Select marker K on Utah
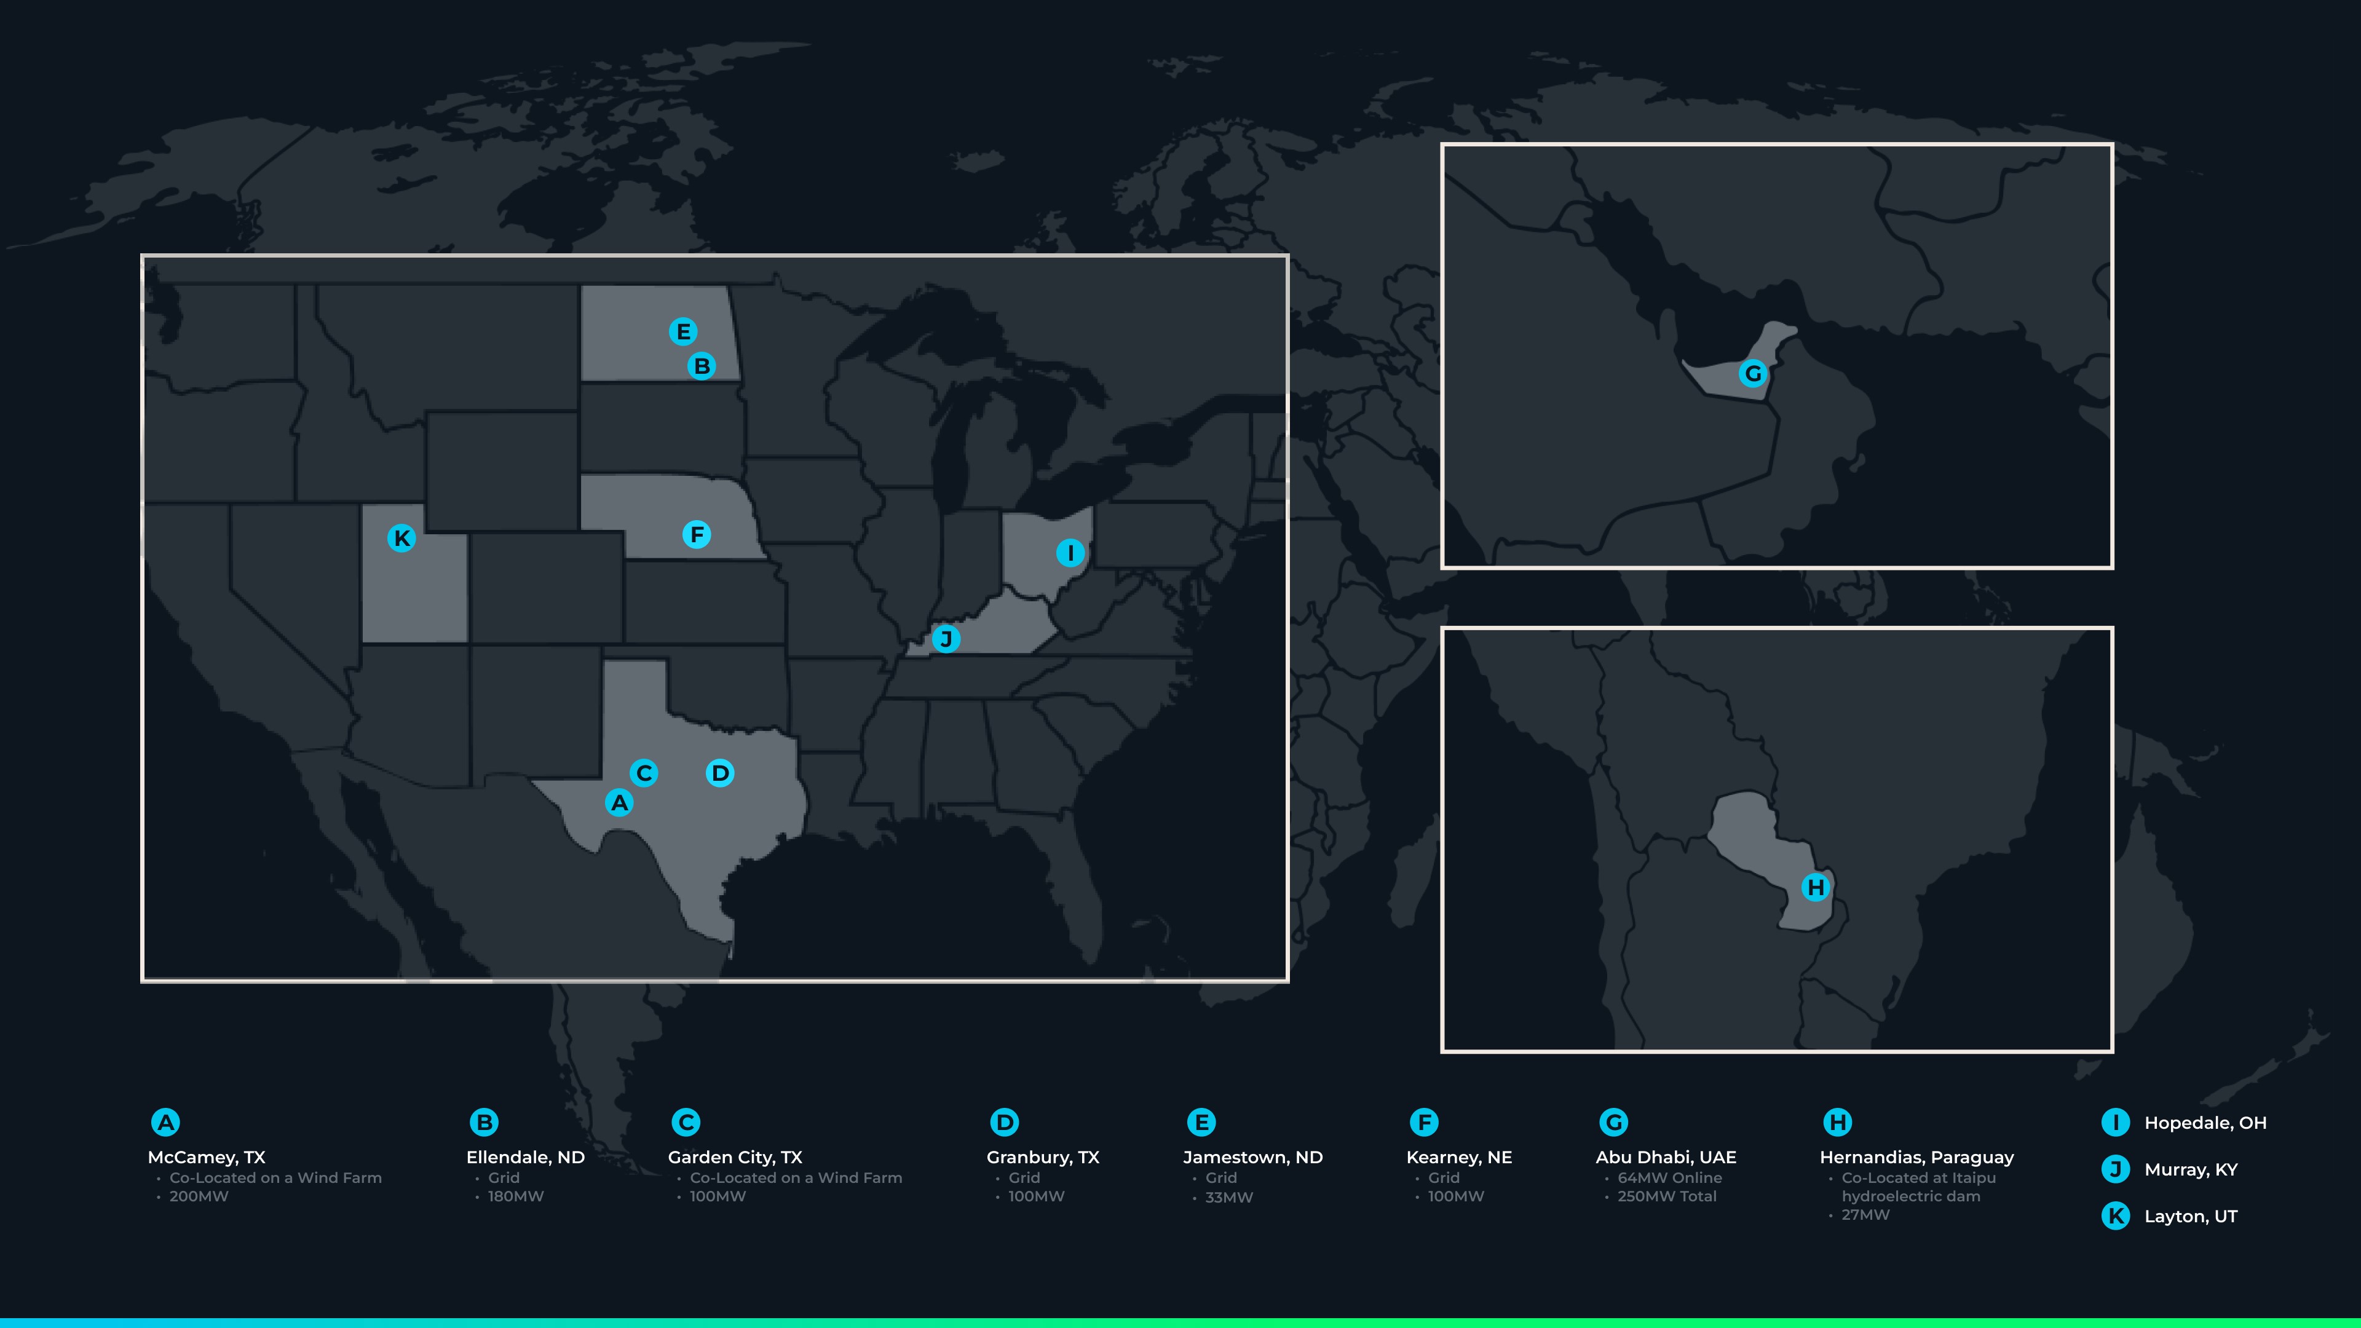Image resolution: width=2361 pixels, height=1328 pixels. coord(401,538)
